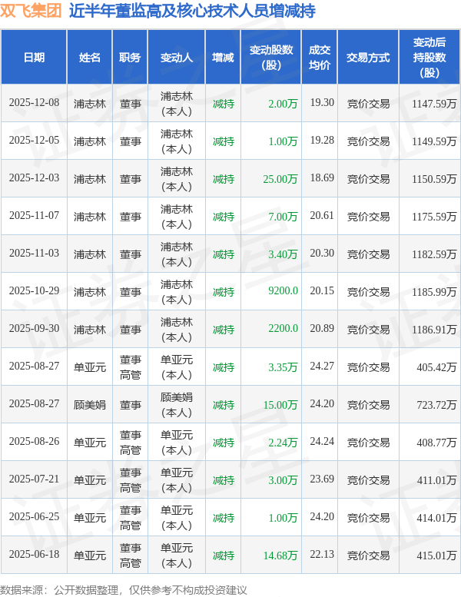The image size is (461, 597).
Task: Click holdings value 415.01万
Action: [x=436, y=556]
